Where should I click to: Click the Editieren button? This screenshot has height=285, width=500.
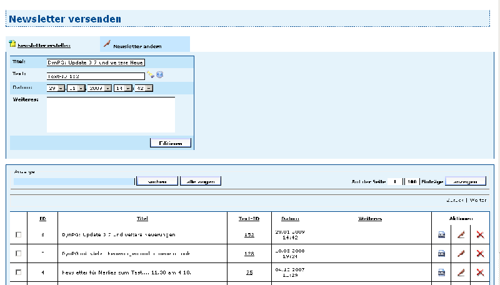click(x=171, y=143)
